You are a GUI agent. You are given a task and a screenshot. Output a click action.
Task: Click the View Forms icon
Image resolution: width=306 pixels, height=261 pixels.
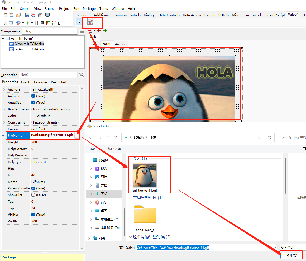pos(12,23)
